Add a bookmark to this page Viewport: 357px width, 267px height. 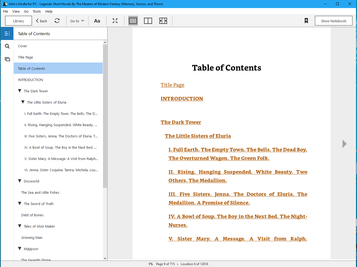click(x=306, y=21)
